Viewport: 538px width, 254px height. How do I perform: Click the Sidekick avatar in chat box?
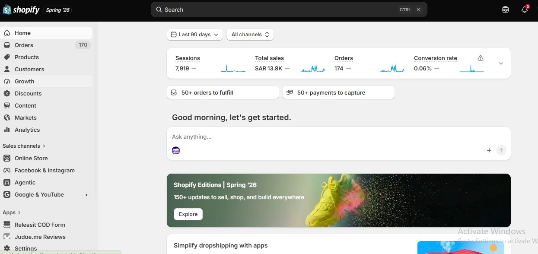click(x=176, y=150)
